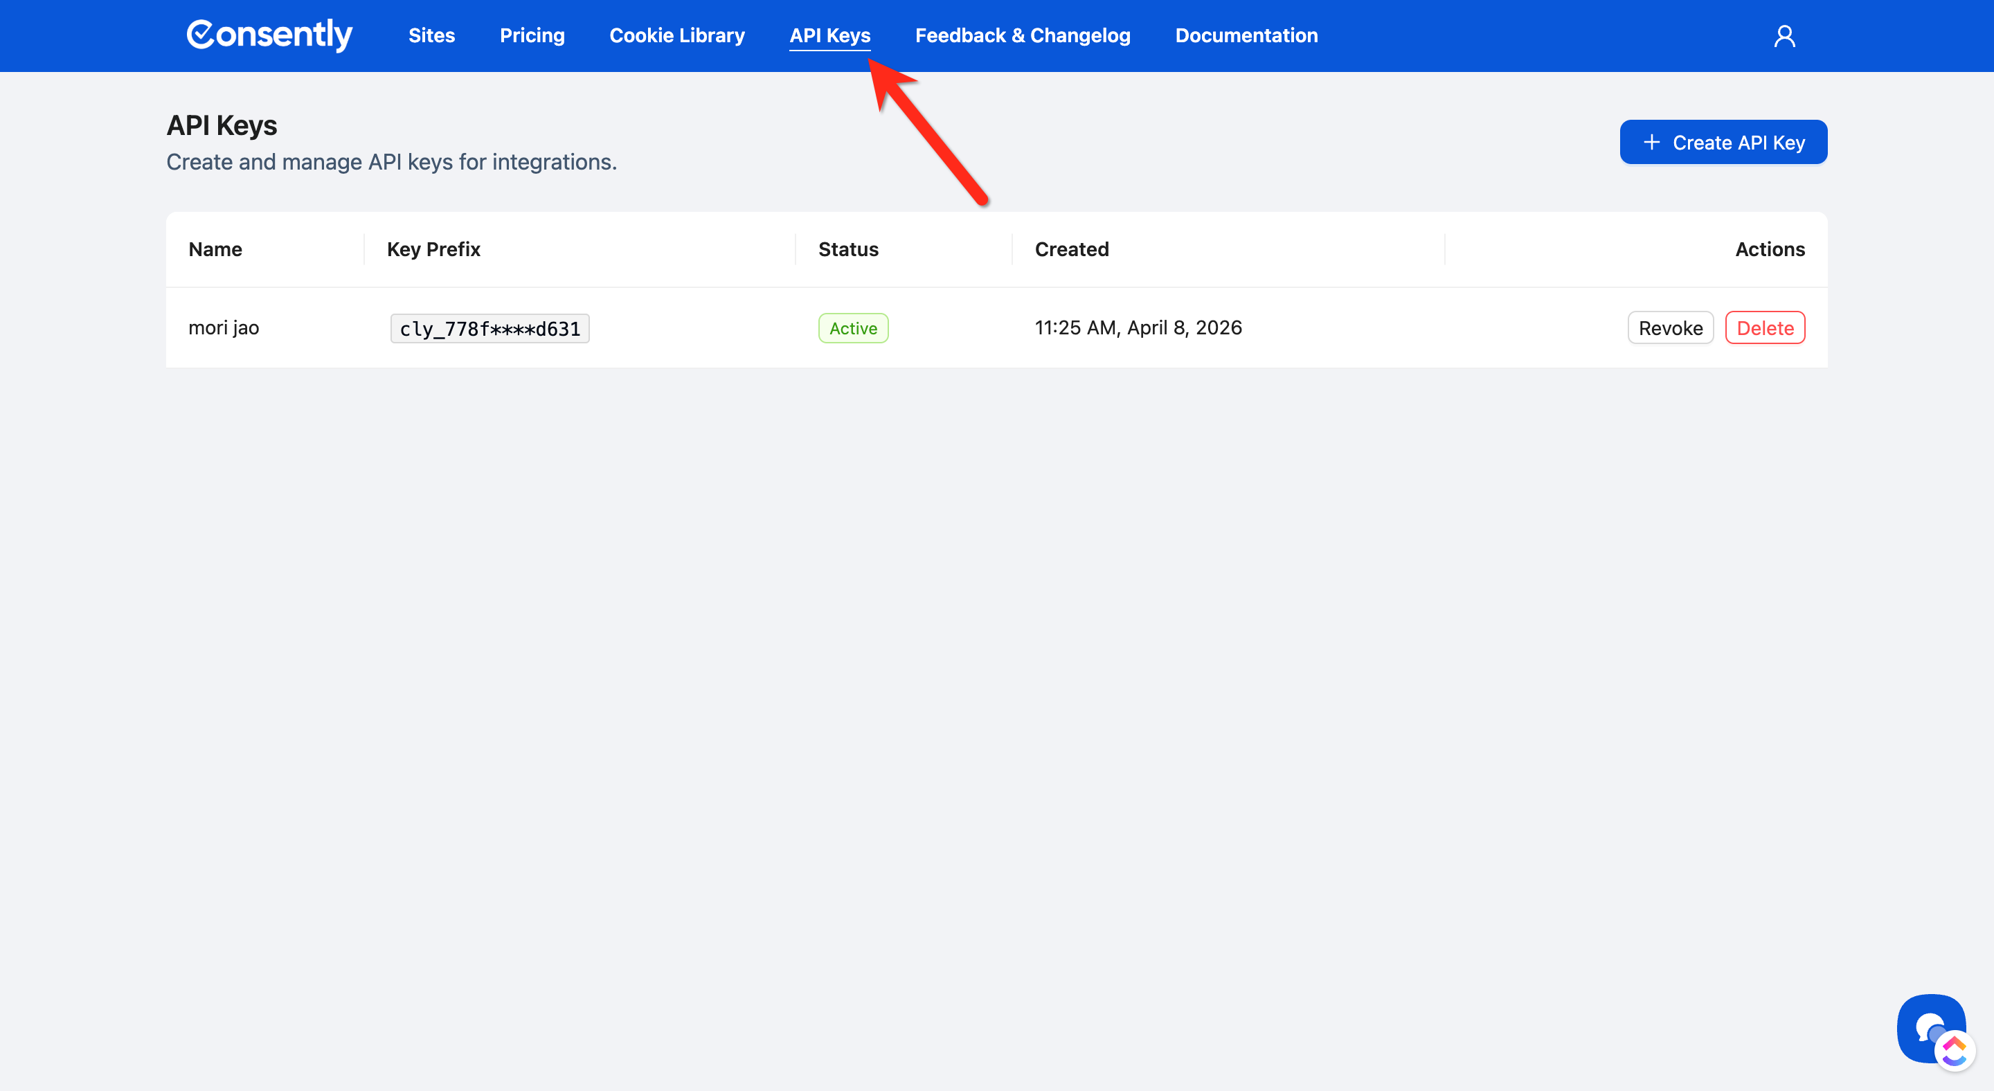Go to the Sites menu item
Viewport: 1994px width, 1091px height.
(431, 35)
